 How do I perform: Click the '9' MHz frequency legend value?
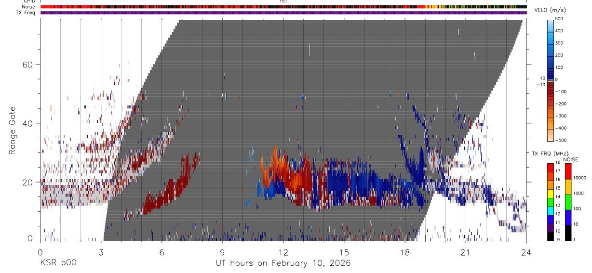click(x=558, y=240)
